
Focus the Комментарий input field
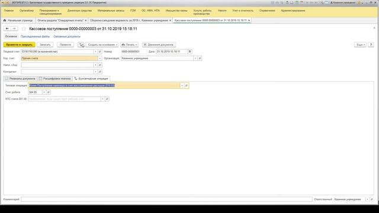(x=166, y=199)
